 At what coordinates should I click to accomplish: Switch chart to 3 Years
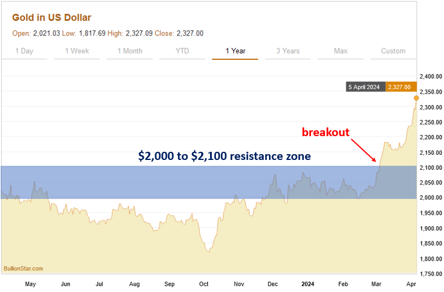point(288,51)
